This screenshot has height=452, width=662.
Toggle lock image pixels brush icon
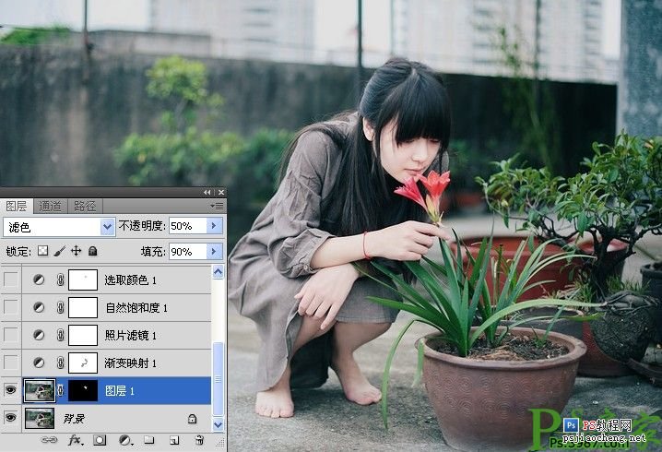click(x=60, y=251)
